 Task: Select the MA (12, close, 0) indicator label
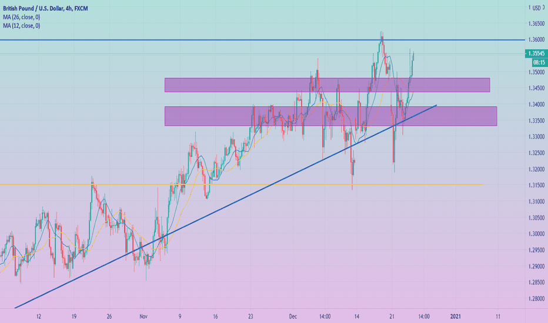21,25
